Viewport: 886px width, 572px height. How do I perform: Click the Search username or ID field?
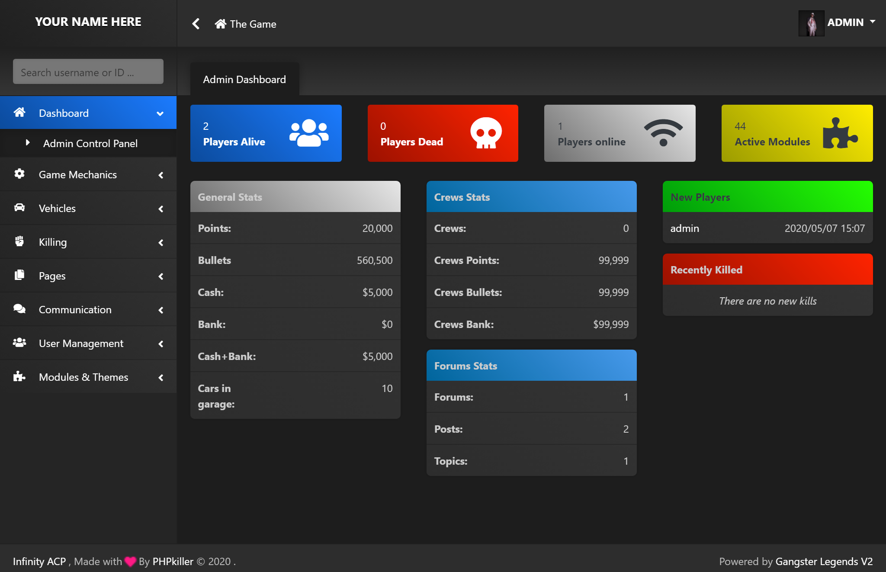pos(88,72)
